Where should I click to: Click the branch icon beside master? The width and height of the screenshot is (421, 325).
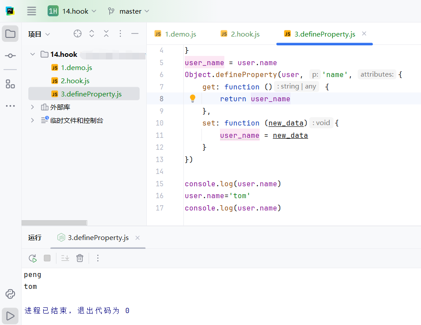coord(111,11)
